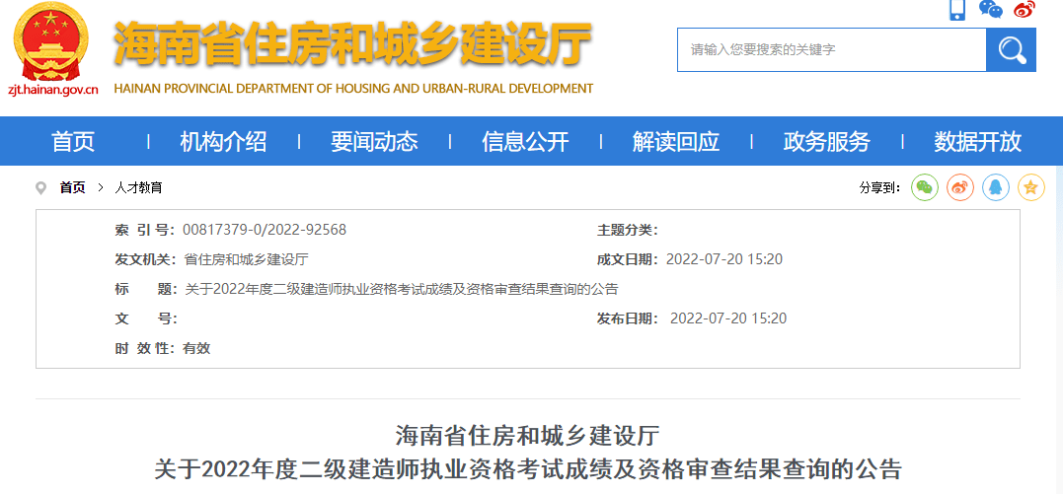Open 解读回应 in the navigation bar
Screen dimensions: 1063x494
pos(676,142)
